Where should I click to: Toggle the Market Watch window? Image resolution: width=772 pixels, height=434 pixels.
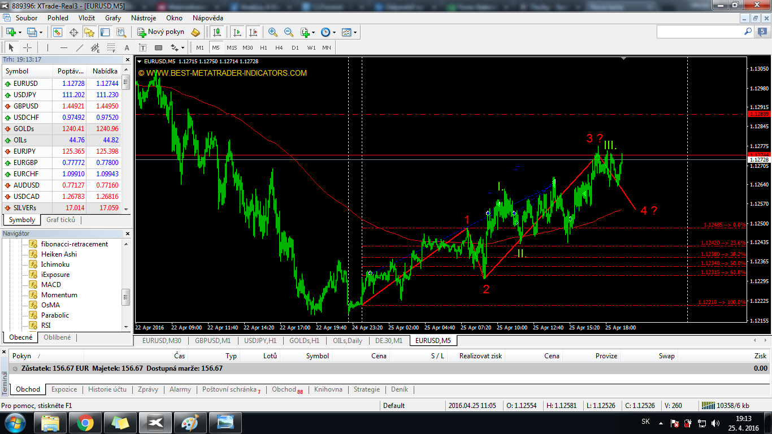click(58, 32)
